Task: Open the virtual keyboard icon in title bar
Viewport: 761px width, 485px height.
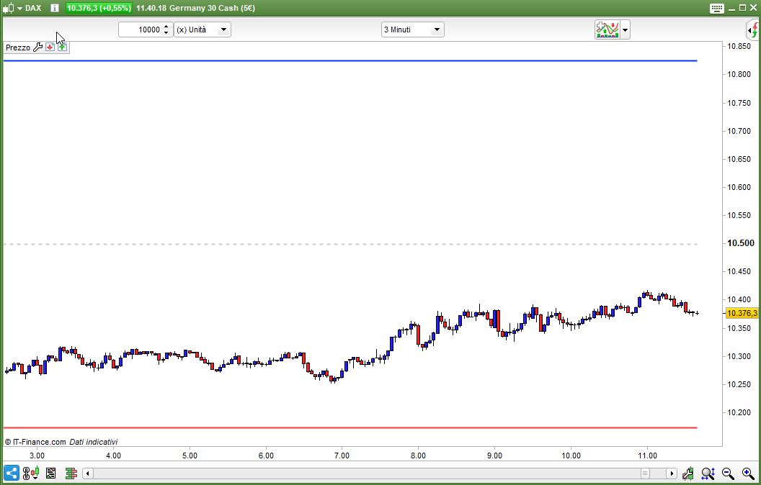Action: (x=717, y=8)
